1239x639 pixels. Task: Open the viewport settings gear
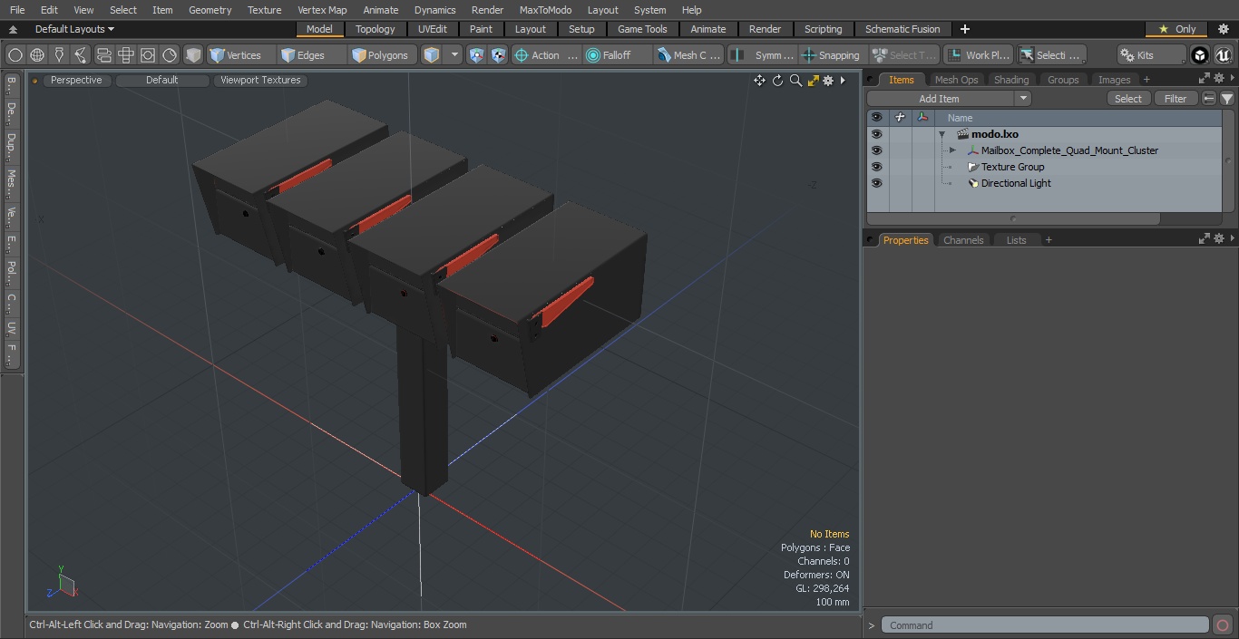click(x=828, y=81)
